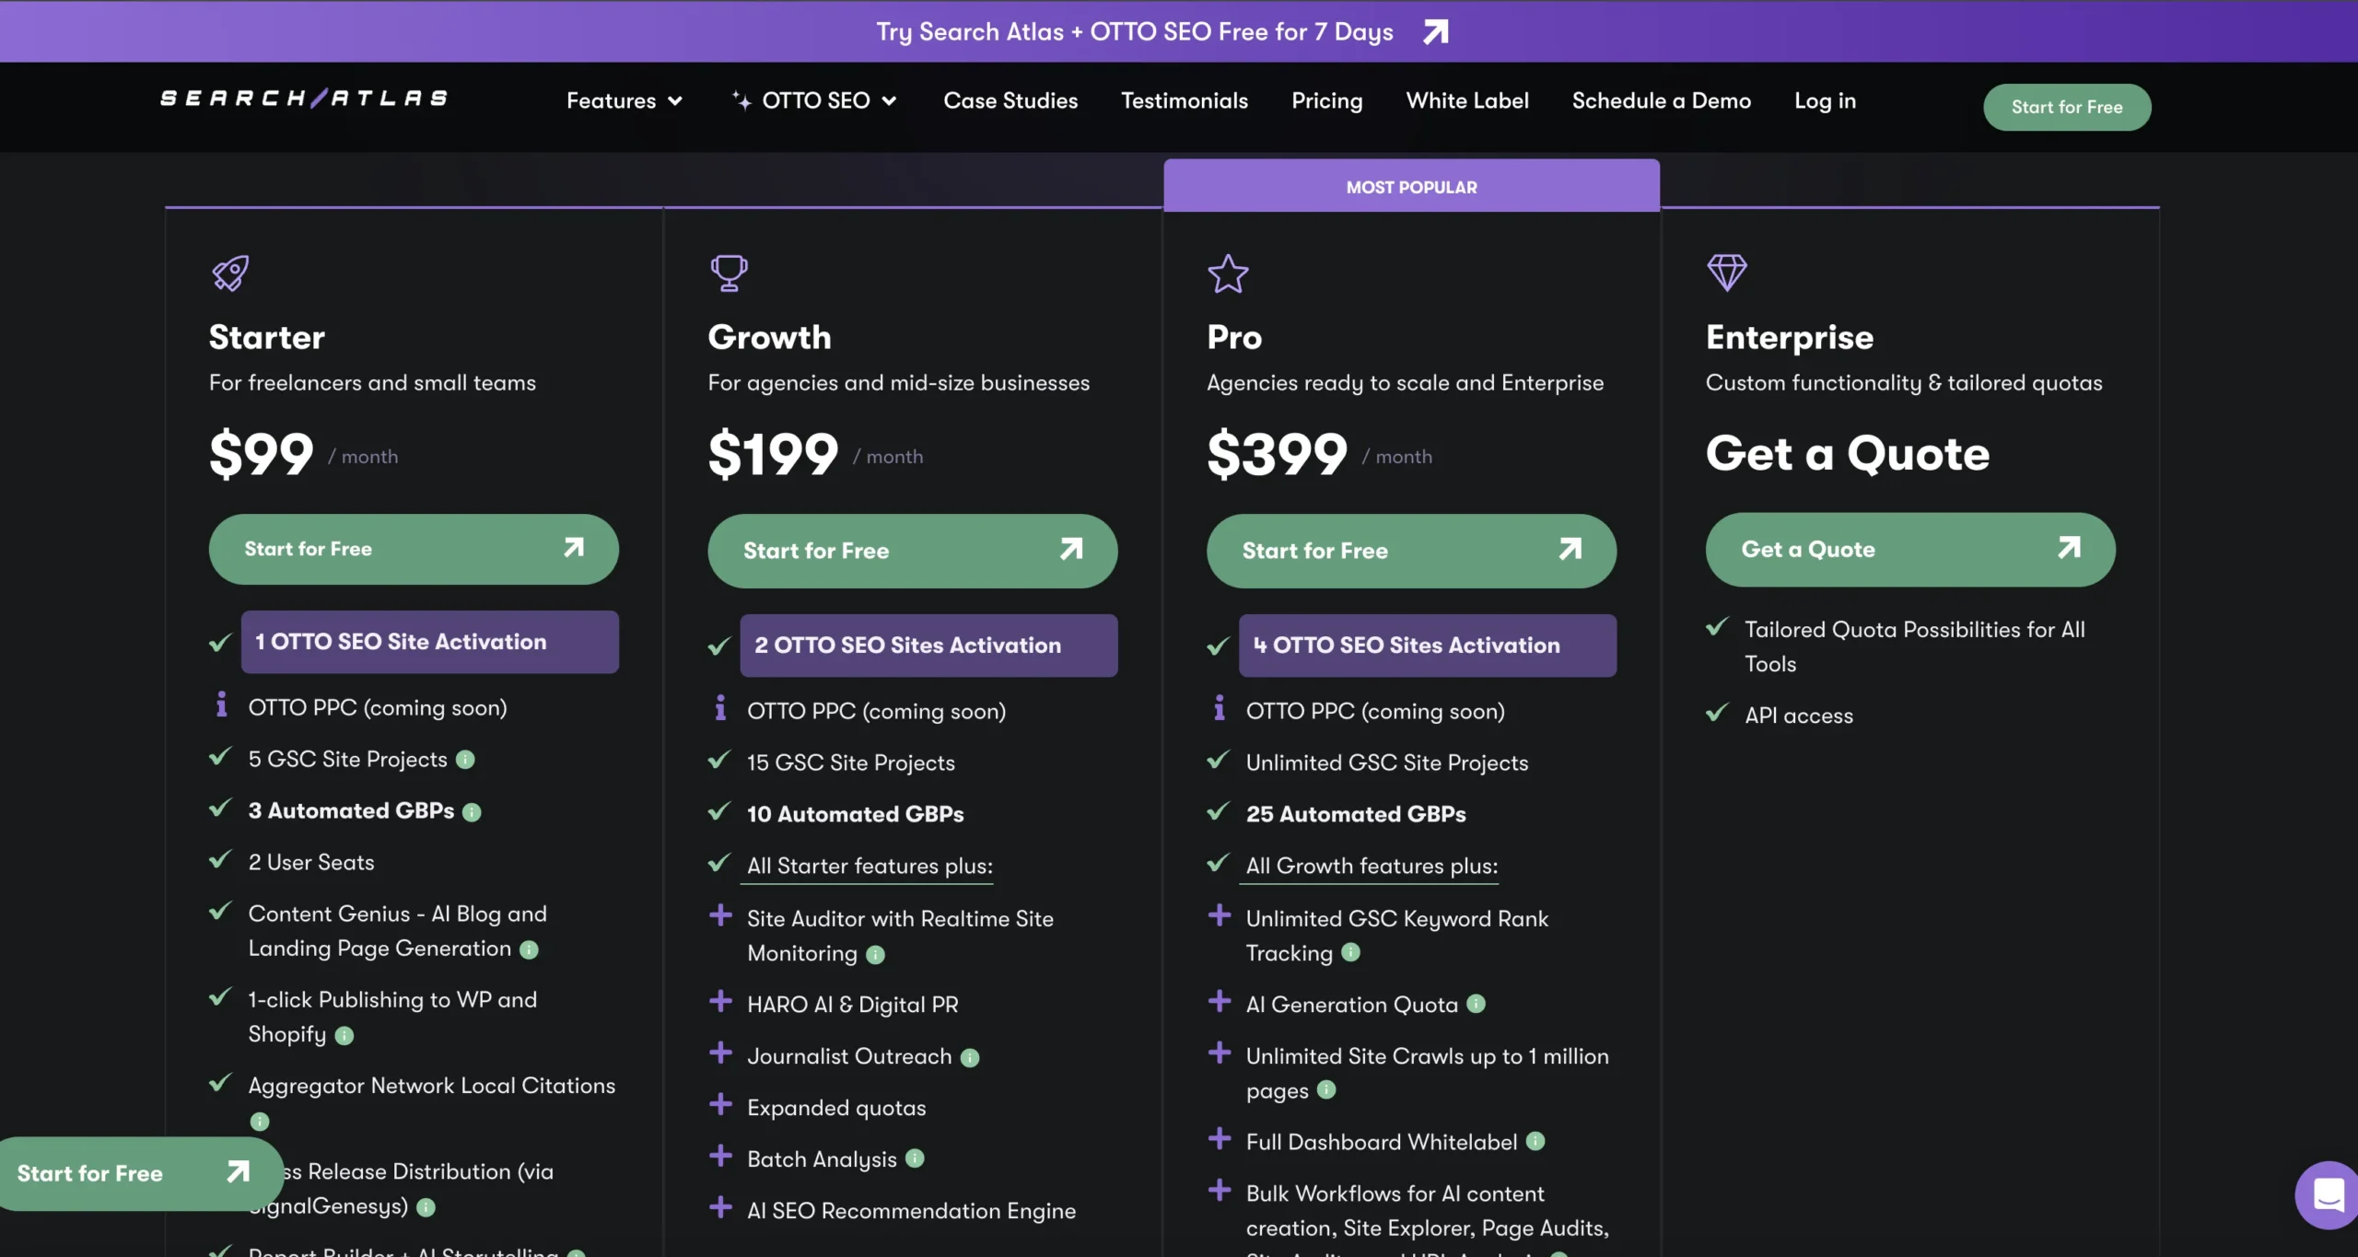Click AI SEO Recommendation Engine feature
The width and height of the screenshot is (2358, 1257).
[911, 1211]
